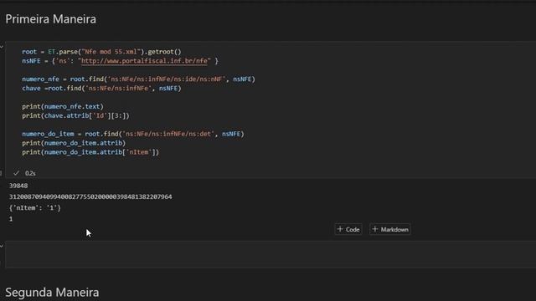The height and width of the screenshot is (301, 536).
Task: Click the + Markdown button
Action: coord(390,229)
